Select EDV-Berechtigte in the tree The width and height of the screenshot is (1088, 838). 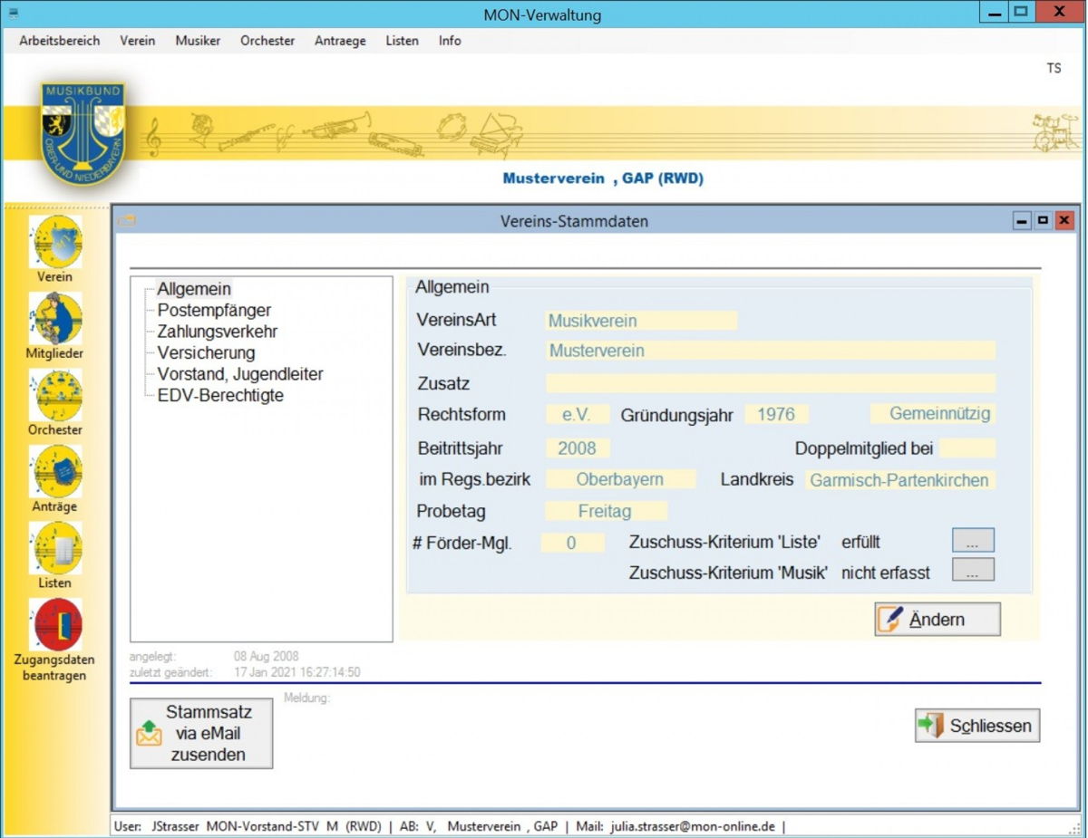click(x=220, y=396)
